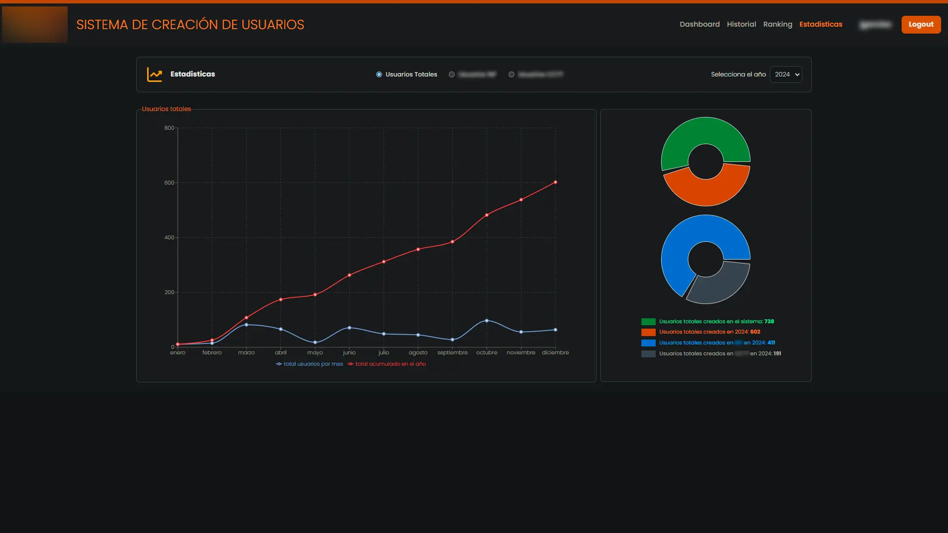
Task: Open the year 2024 dropdown
Action: click(x=786, y=75)
